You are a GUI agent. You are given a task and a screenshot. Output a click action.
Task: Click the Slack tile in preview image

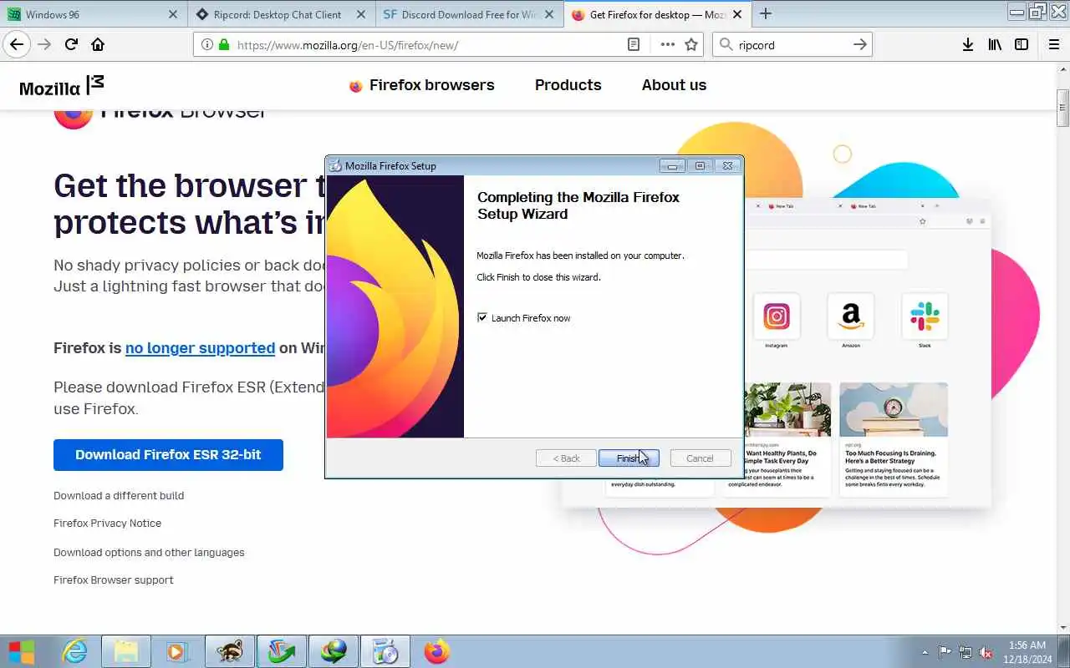point(925,316)
